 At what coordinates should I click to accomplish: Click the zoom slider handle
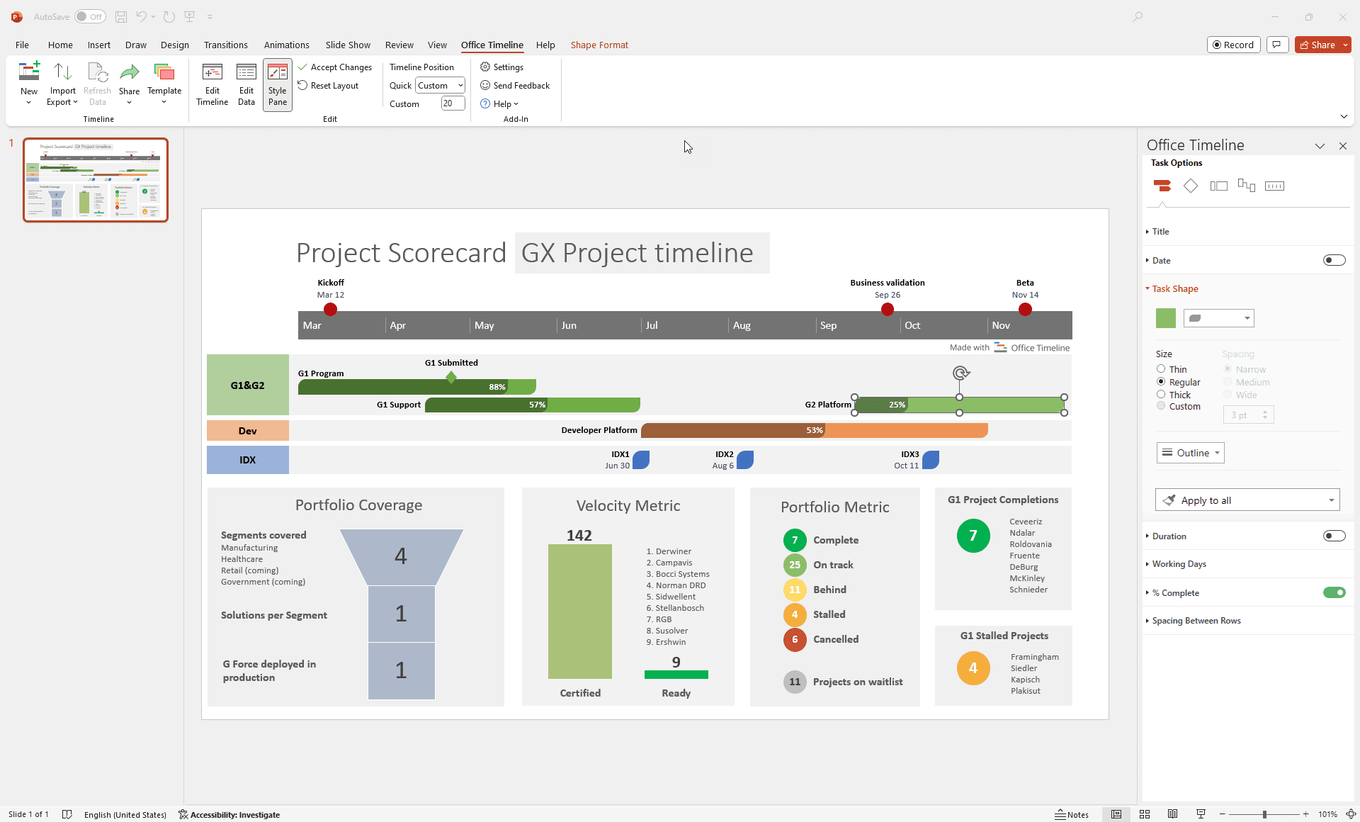coord(1264,814)
